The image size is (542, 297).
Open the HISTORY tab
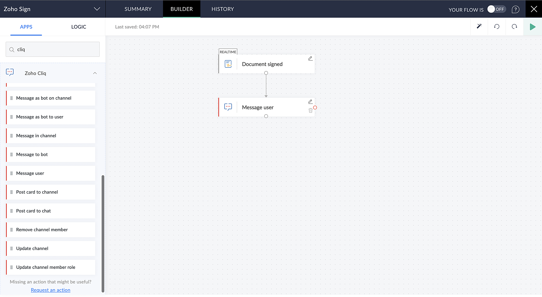click(x=222, y=9)
